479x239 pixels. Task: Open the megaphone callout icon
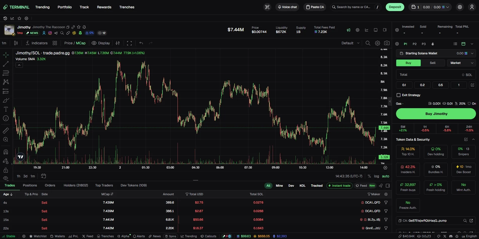point(349,30)
